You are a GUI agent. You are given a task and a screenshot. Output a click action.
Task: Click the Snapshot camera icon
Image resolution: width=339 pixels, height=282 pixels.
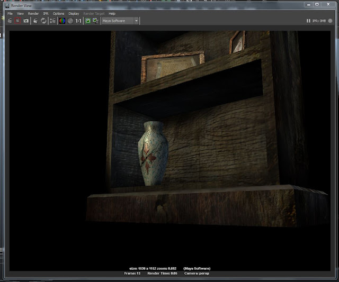click(x=26, y=21)
